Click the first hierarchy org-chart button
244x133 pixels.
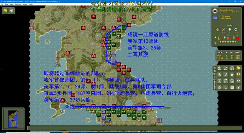pyautogui.click(x=219, y=81)
